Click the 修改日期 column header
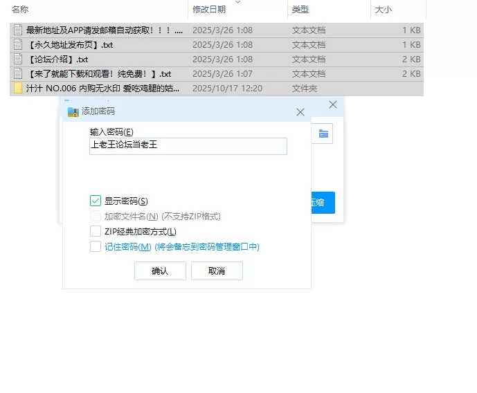This screenshot has height=393, width=477. point(209,10)
